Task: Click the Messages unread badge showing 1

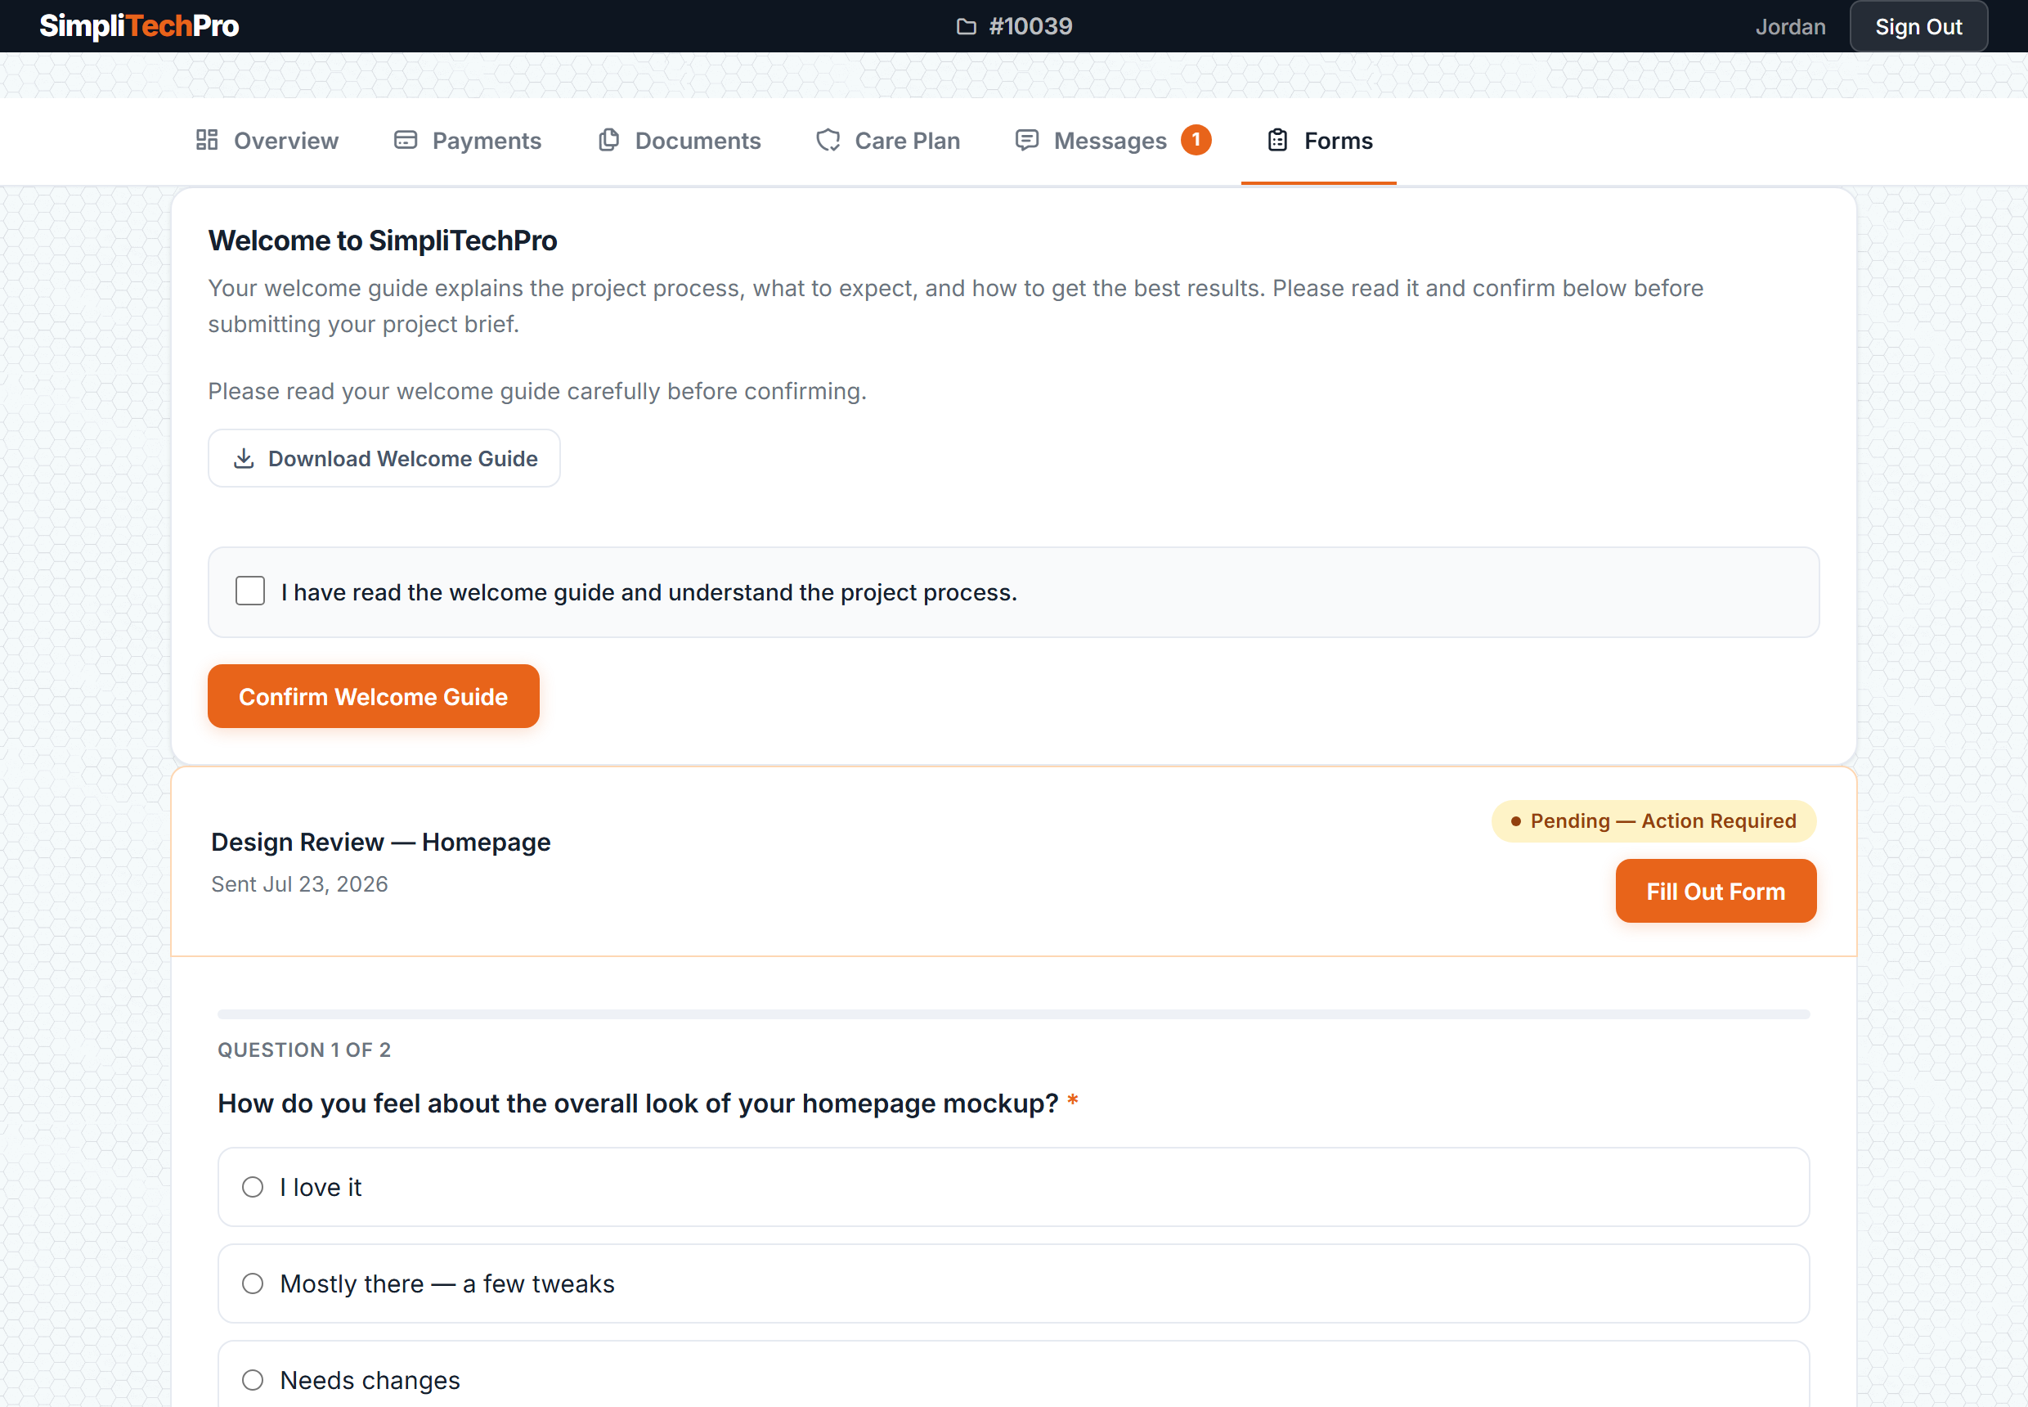Action: [x=1196, y=139]
